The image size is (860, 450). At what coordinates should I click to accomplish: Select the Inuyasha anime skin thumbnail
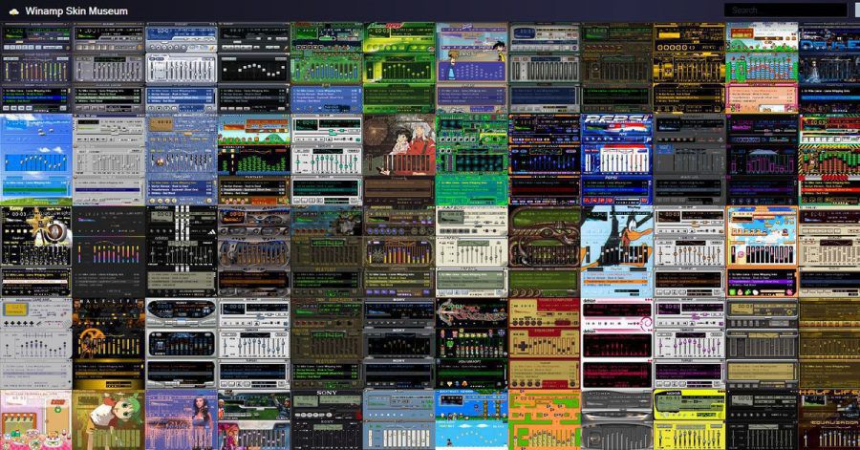click(399, 160)
